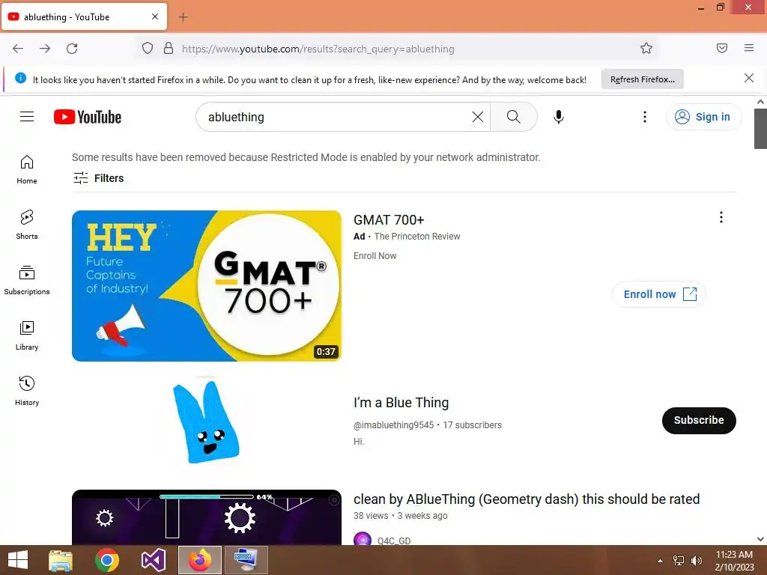Open the YouTube hamburger guide menu

(x=27, y=116)
